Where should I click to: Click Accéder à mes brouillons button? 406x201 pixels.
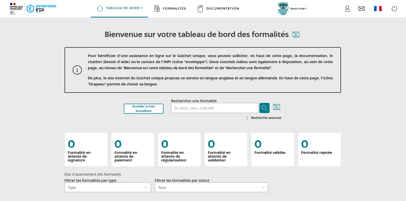click(144, 108)
